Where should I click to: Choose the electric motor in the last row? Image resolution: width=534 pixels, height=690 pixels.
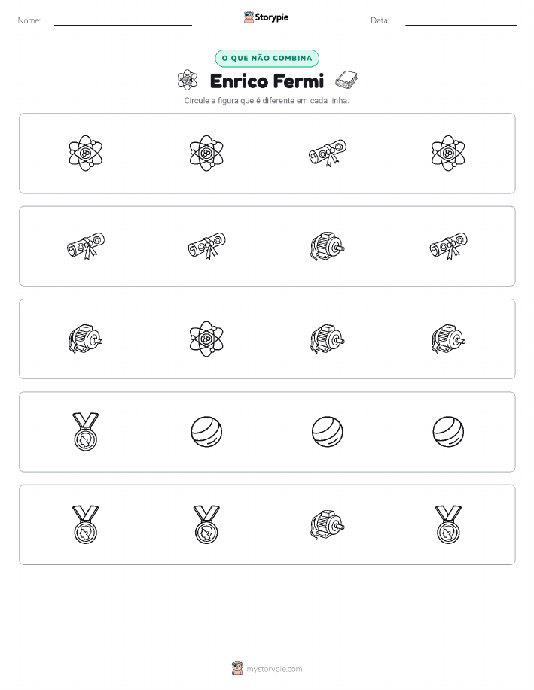click(328, 524)
